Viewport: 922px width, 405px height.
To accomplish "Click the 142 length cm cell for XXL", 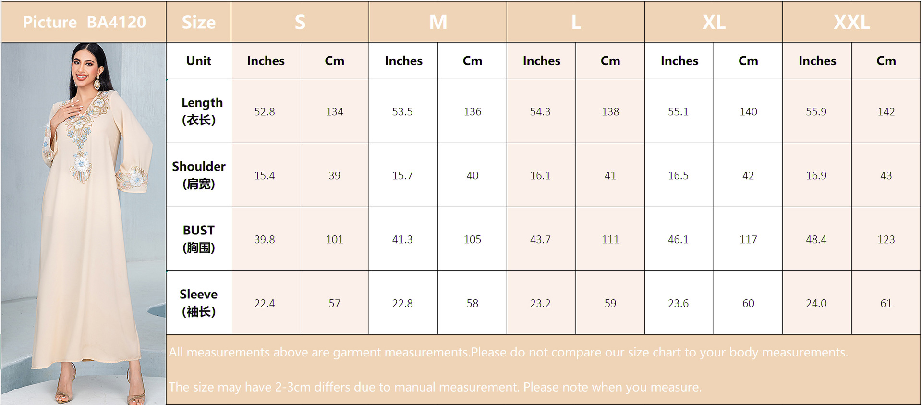I will click(x=886, y=111).
